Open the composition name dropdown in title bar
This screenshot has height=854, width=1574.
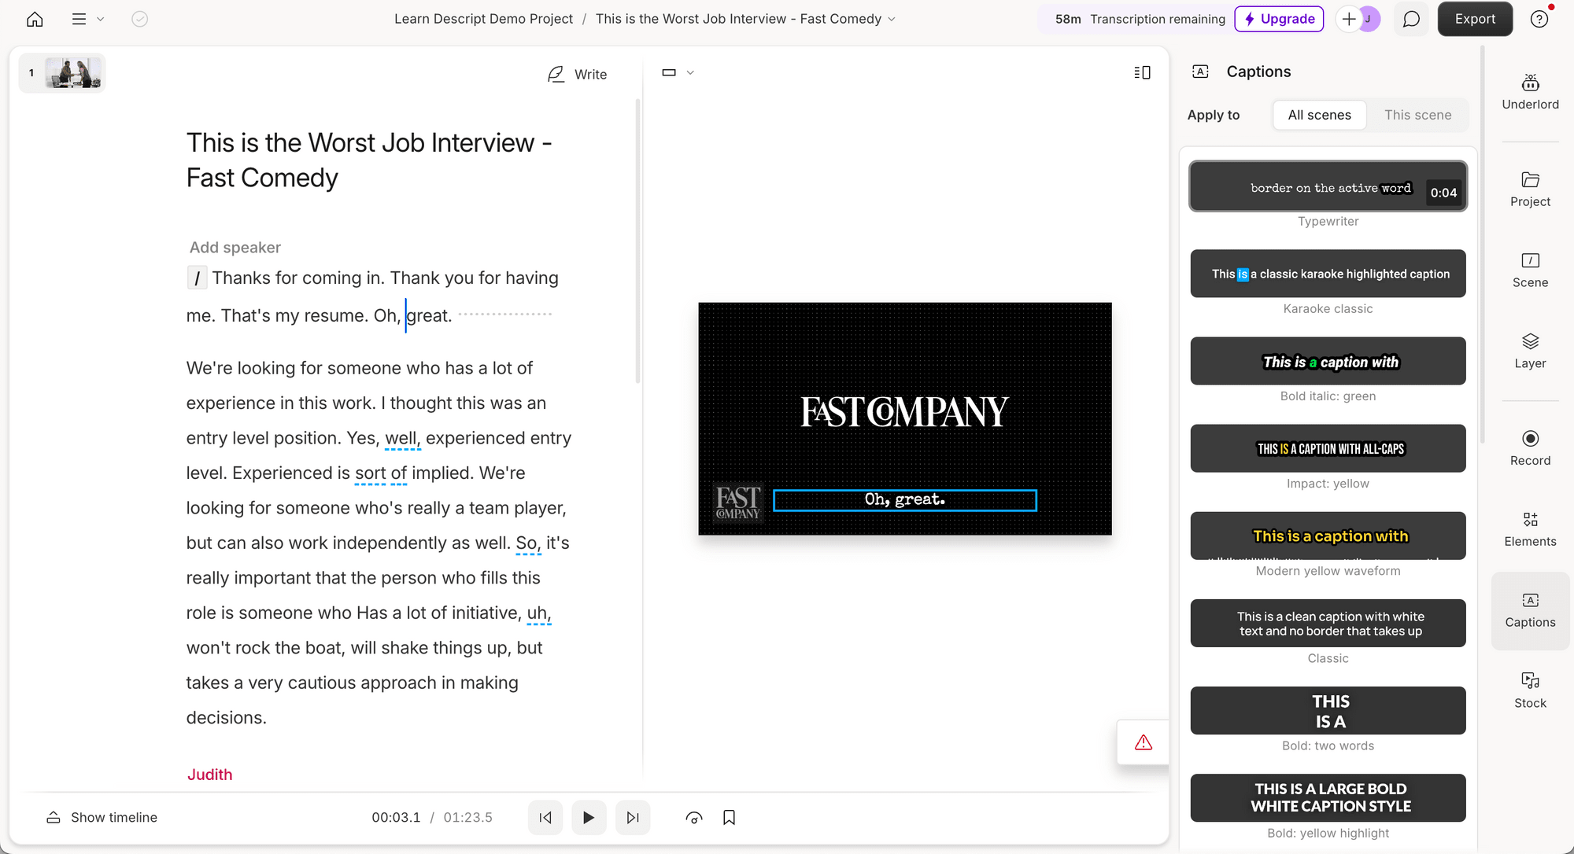(x=745, y=19)
